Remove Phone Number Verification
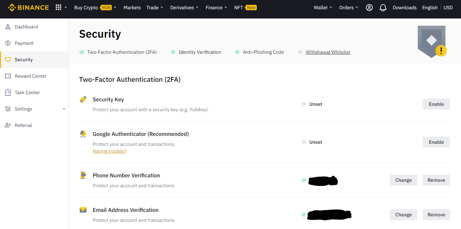Viewport: 461px width, 229px height. coord(436,180)
